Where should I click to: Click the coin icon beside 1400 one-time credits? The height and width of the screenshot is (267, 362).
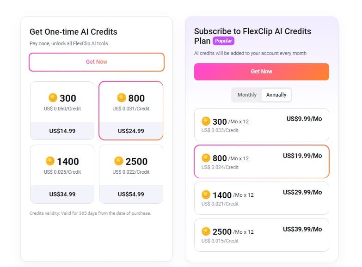(50, 161)
